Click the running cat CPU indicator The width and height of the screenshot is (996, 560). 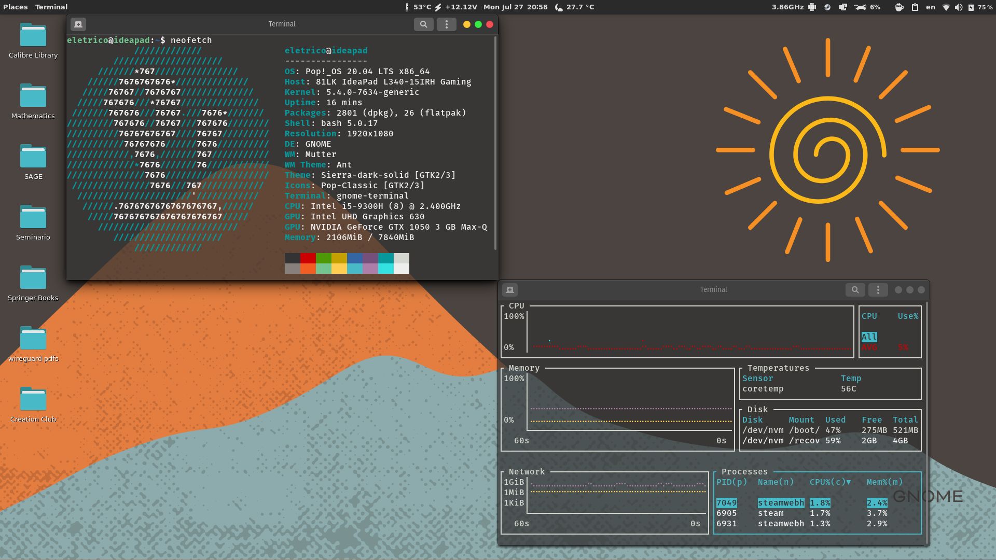coord(860,7)
